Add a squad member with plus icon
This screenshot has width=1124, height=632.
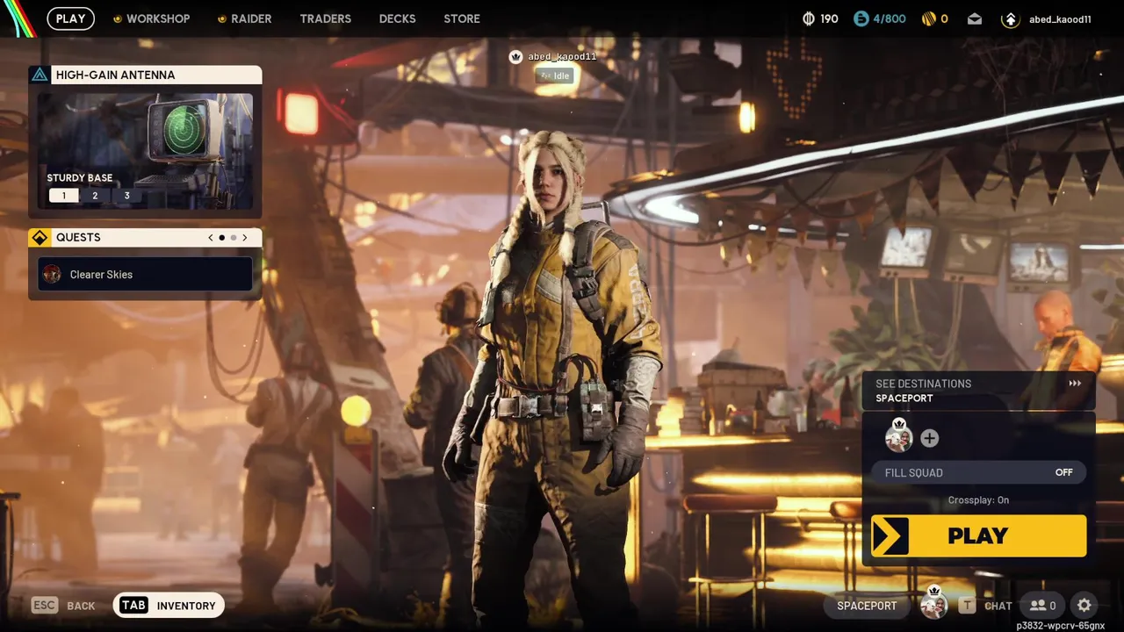(x=929, y=438)
